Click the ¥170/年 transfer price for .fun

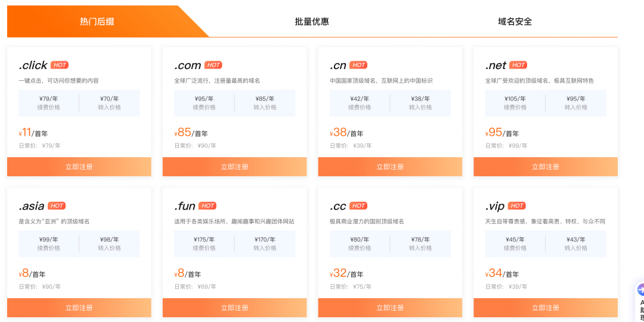click(265, 239)
